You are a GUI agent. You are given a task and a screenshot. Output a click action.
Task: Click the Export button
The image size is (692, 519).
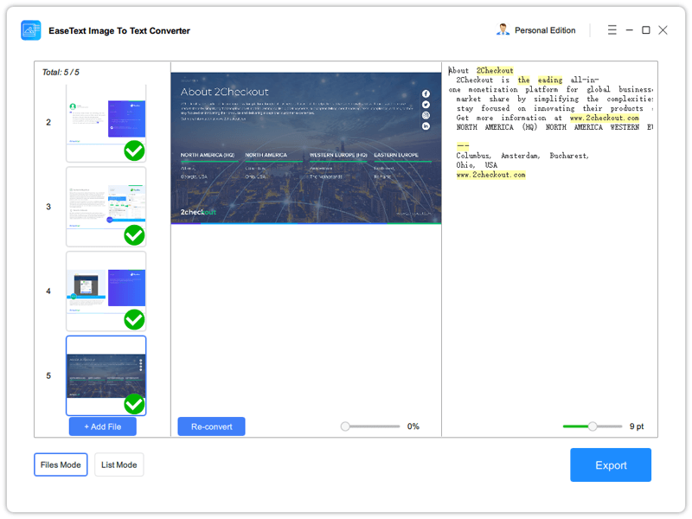tap(611, 465)
